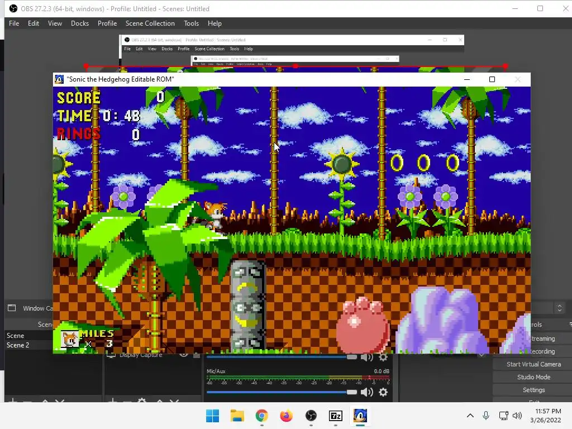Open Firefox from the taskbar

(x=287, y=416)
